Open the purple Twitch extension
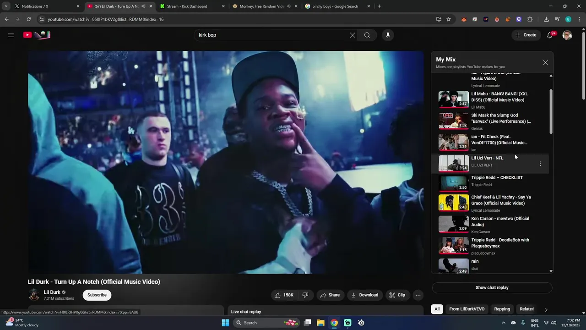 519,19
